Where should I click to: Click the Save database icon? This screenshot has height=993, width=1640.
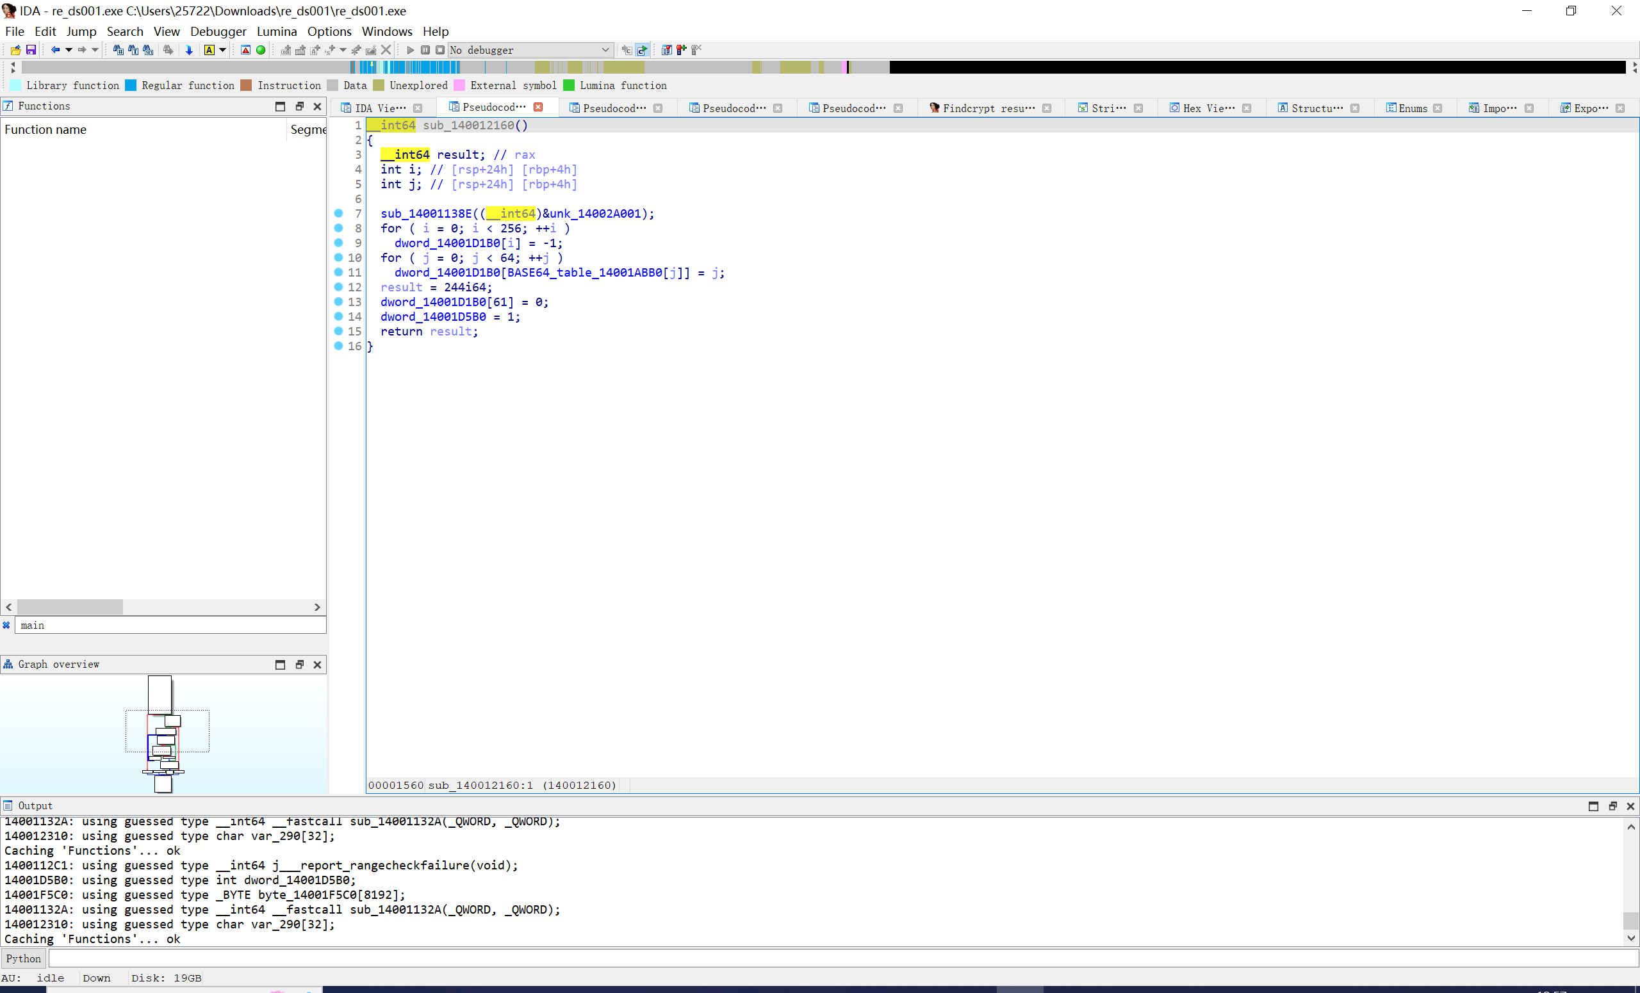[x=31, y=50]
